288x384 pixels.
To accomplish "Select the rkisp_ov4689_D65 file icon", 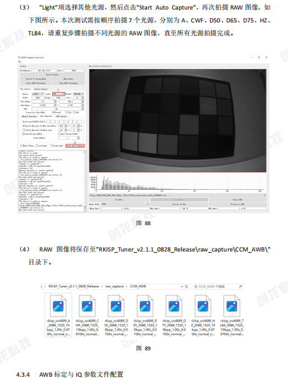I will [145, 306].
